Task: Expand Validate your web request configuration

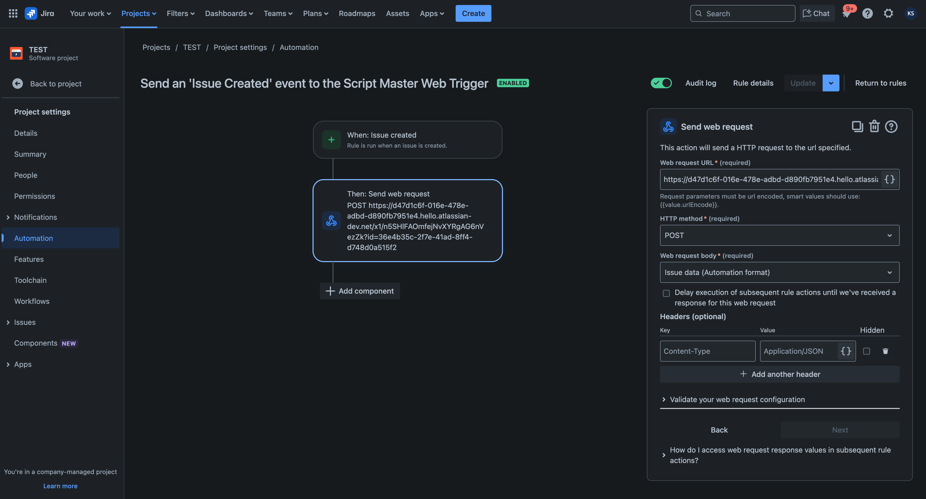Action: tap(737, 399)
